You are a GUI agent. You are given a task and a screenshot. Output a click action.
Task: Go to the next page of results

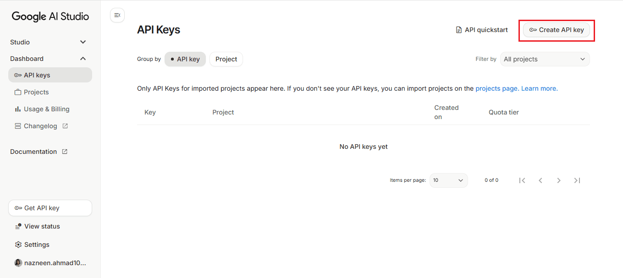tap(559, 180)
